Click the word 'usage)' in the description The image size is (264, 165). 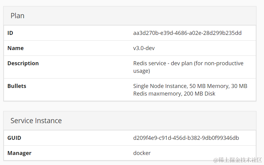pyautogui.click(x=141, y=71)
